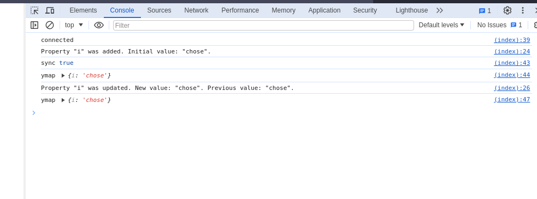
Task: Open source link (index):39
Action: [512, 40]
